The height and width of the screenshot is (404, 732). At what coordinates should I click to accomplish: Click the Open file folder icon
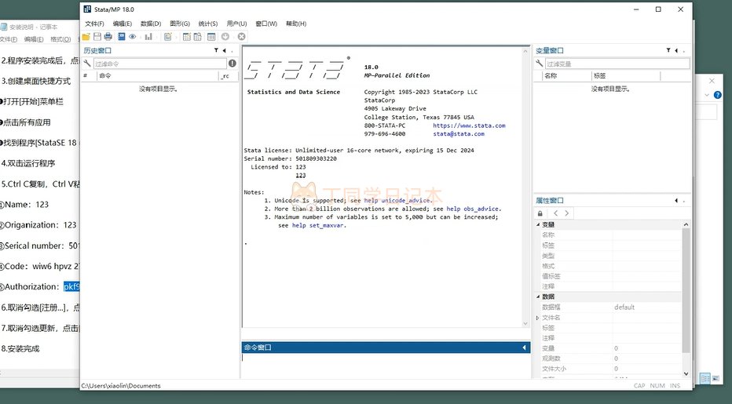[86, 37]
